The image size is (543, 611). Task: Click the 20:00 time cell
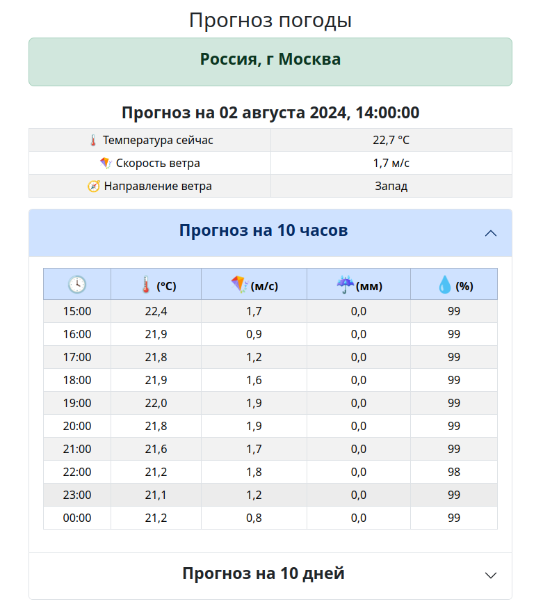coord(77,427)
